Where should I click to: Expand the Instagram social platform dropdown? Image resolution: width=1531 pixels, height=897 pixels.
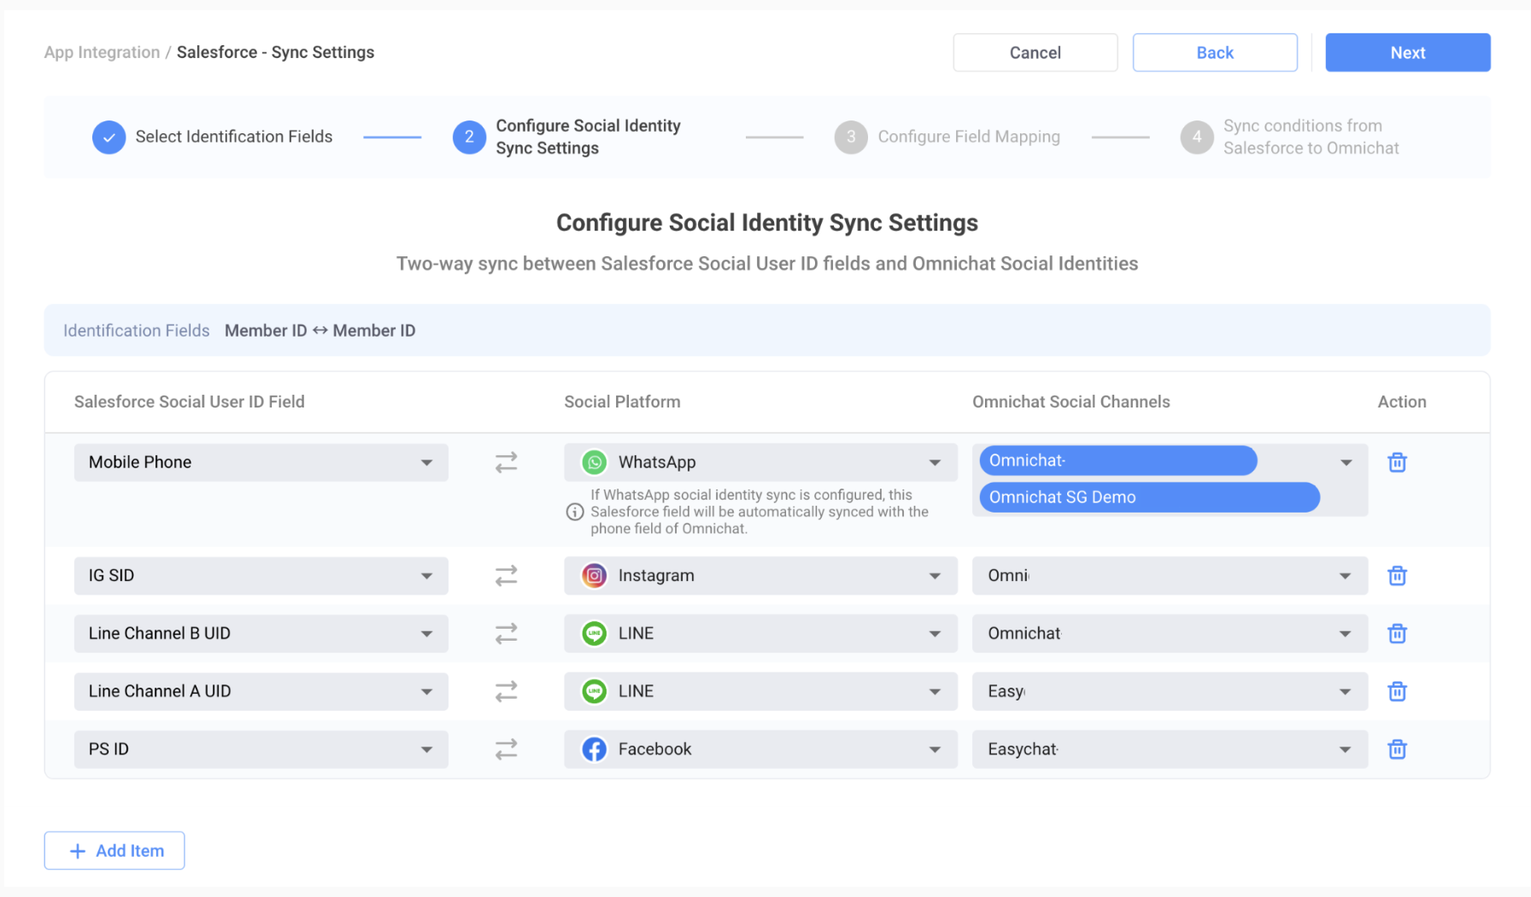point(760,576)
